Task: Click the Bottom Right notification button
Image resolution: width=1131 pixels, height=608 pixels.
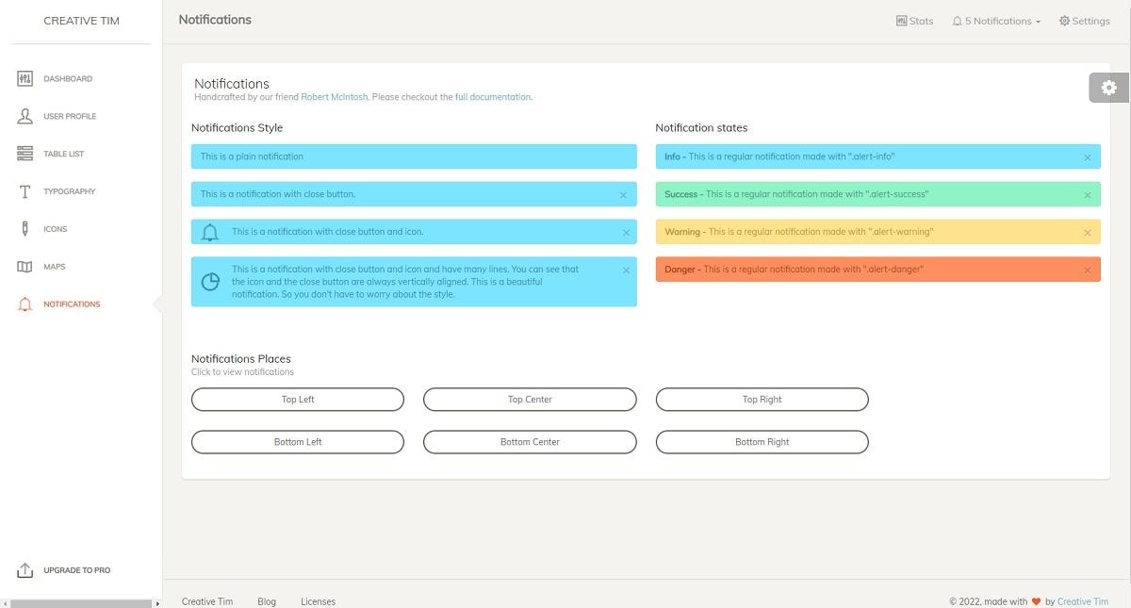Action: [x=762, y=441]
